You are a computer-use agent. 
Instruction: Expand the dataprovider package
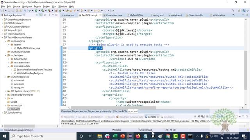click(x=9, y=59)
